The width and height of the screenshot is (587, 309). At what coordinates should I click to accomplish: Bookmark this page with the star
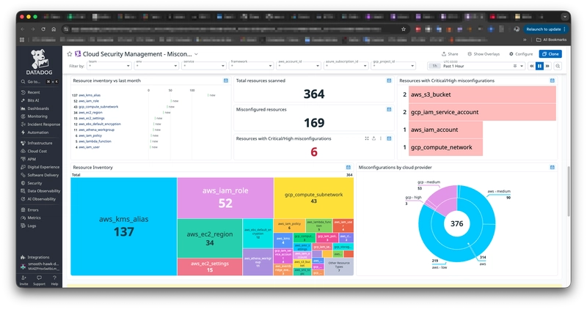pos(403,29)
